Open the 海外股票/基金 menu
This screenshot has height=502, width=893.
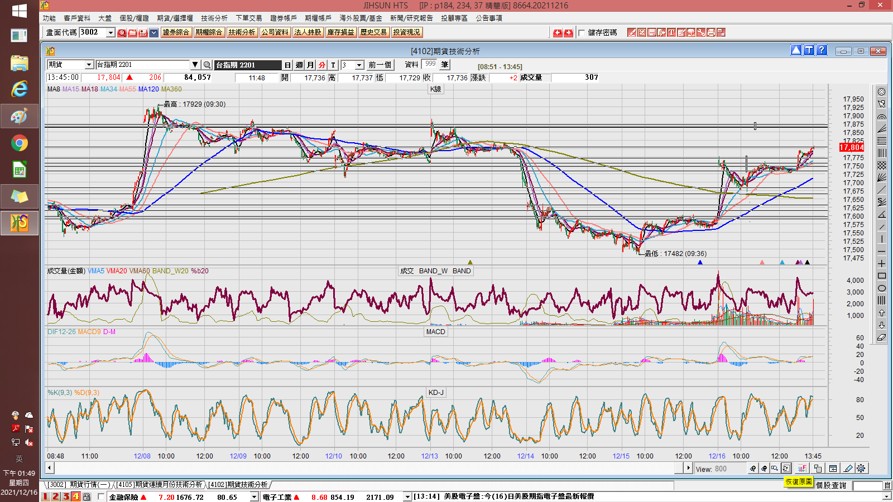[x=361, y=18]
